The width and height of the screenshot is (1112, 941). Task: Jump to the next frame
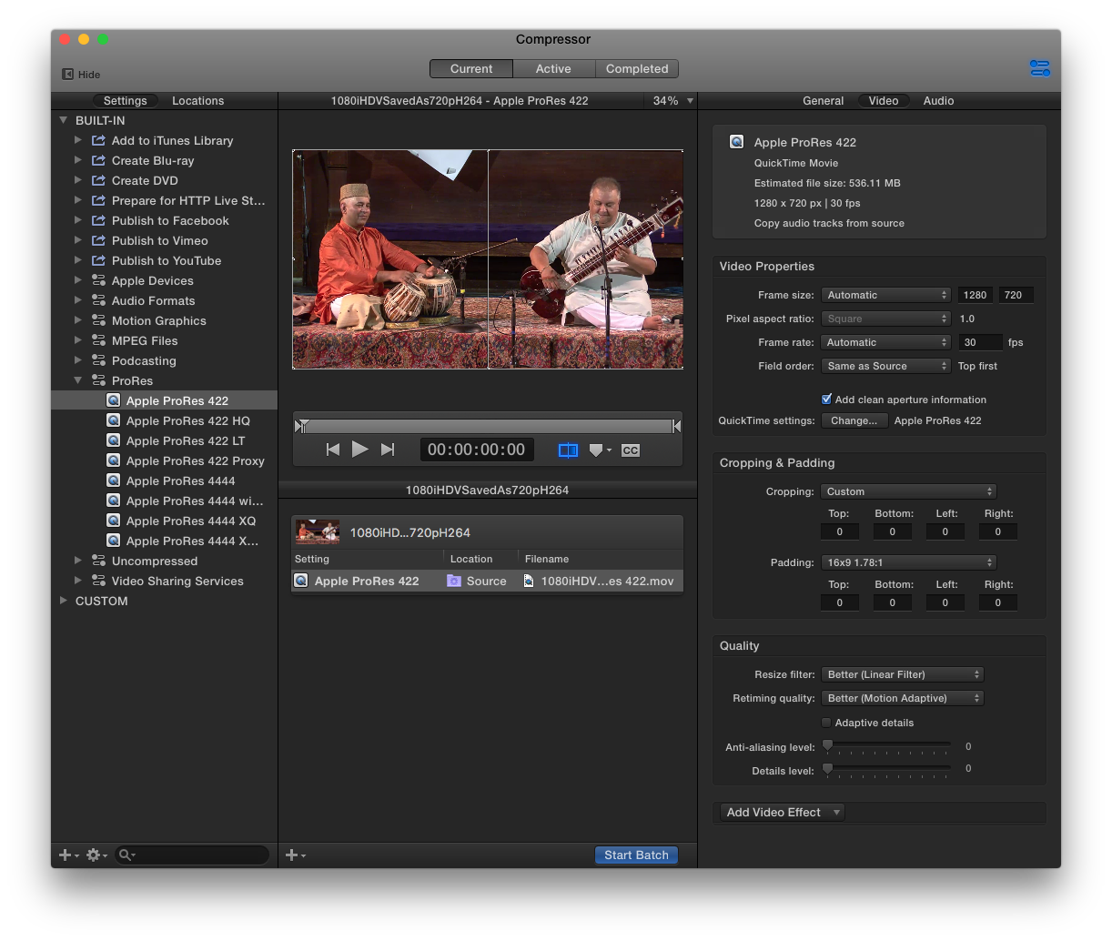click(388, 450)
